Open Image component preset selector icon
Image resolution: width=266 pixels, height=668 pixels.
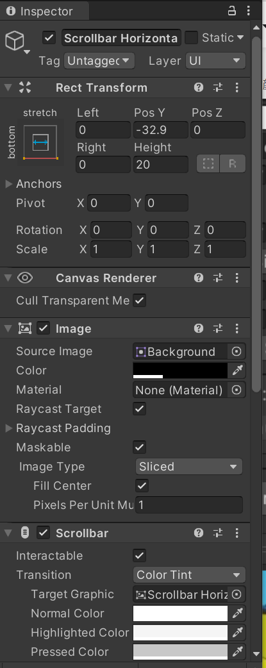218,328
